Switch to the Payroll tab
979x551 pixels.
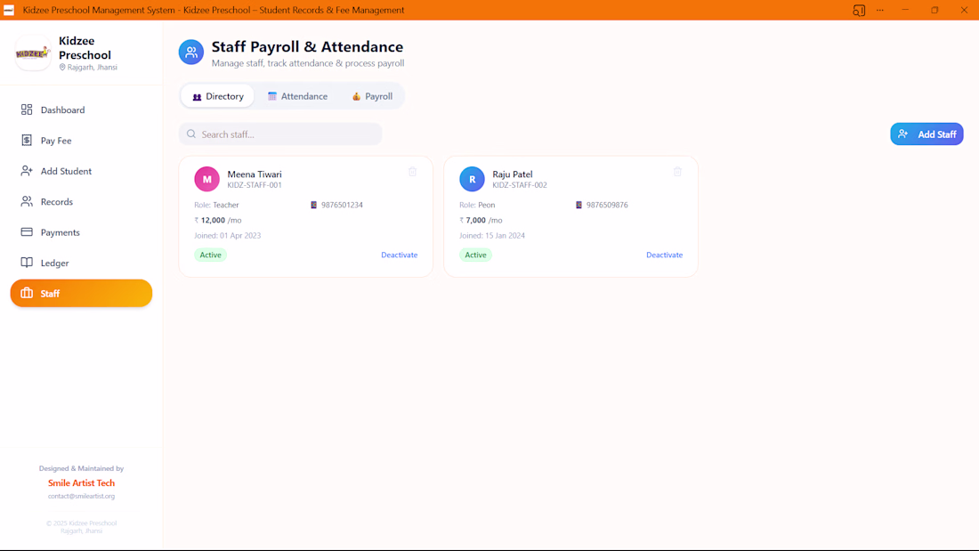pos(373,96)
